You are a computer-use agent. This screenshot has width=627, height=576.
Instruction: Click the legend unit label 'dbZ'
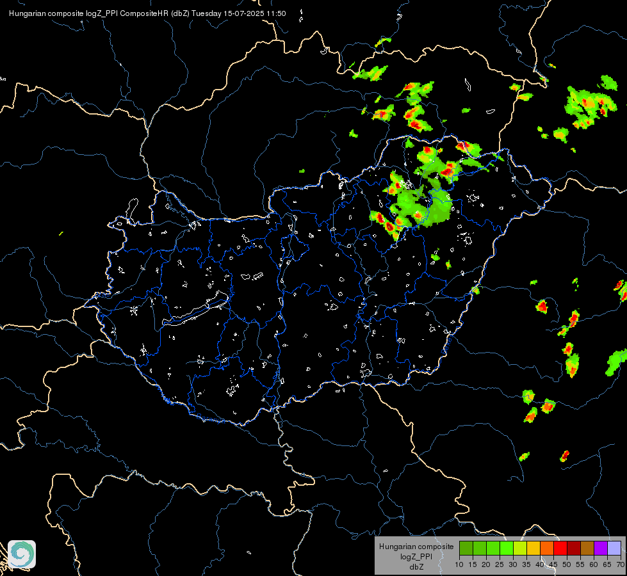pyautogui.click(x=416, y=567)
